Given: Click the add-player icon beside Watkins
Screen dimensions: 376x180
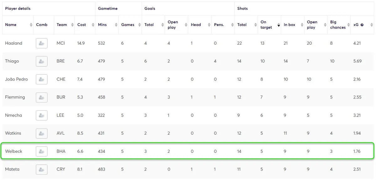Looking at the screenshot, I should coord(42,133).
